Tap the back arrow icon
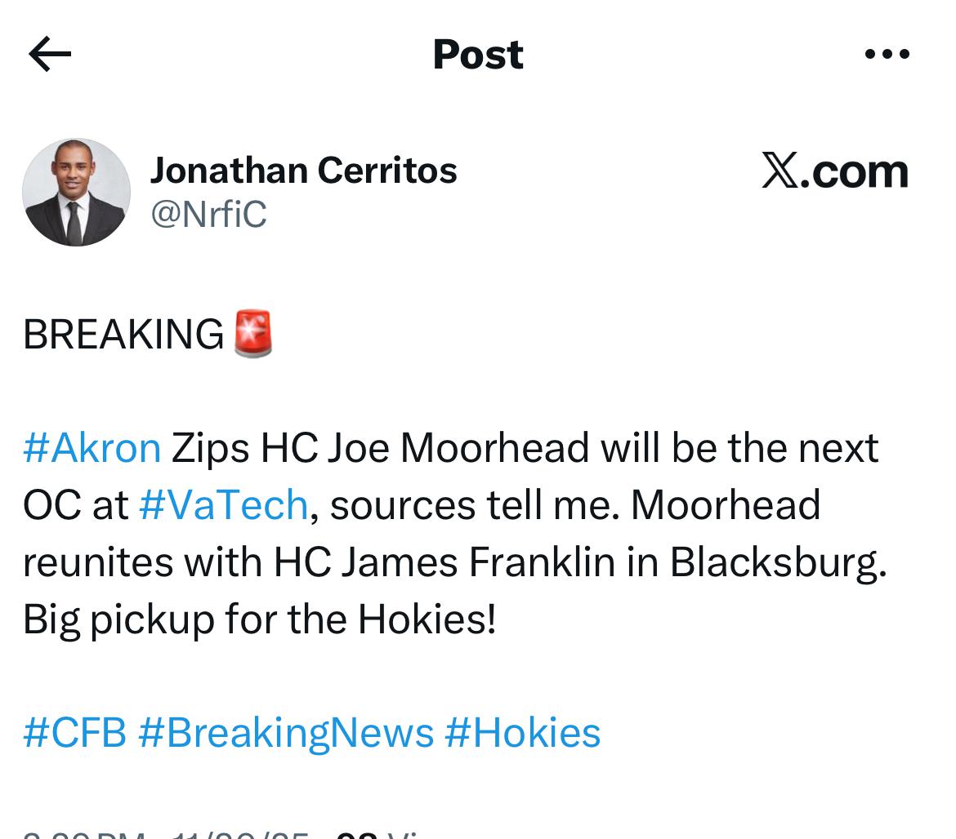 (x=50, y=55)
